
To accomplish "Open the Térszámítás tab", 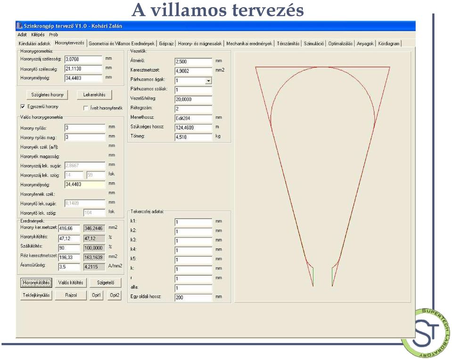I will coord(288,43).
